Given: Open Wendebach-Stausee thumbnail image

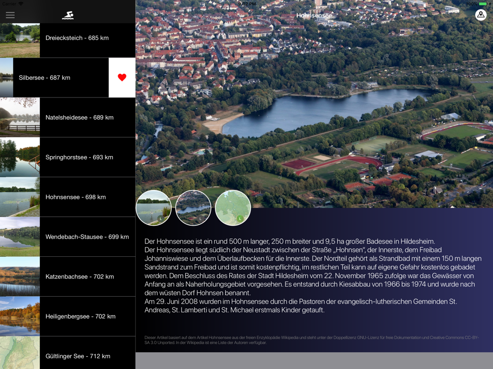Looking at the screenshot, I should click(20, 237).
